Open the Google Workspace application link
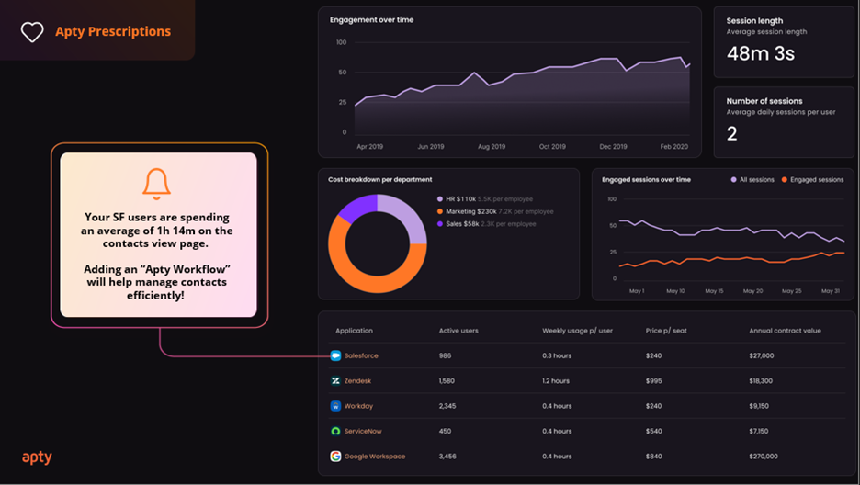Viewport: 860px width, 485px height. (x=375, y=456)
